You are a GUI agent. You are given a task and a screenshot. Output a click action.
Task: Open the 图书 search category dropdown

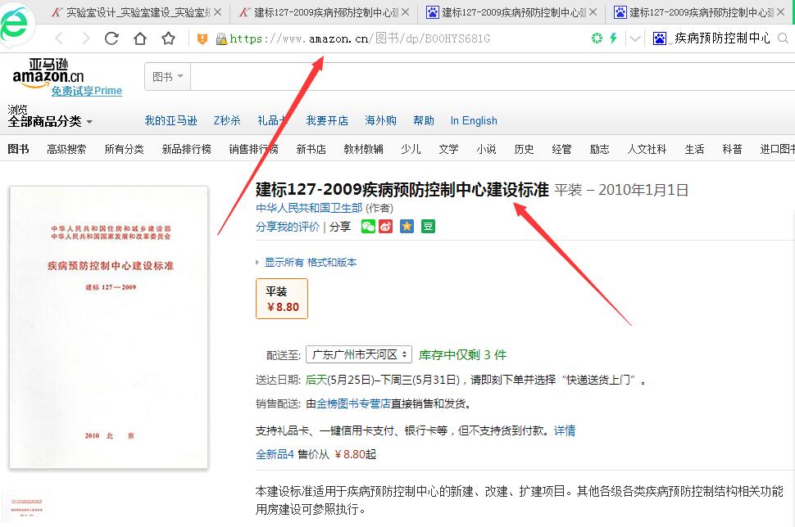coord(168,77)
